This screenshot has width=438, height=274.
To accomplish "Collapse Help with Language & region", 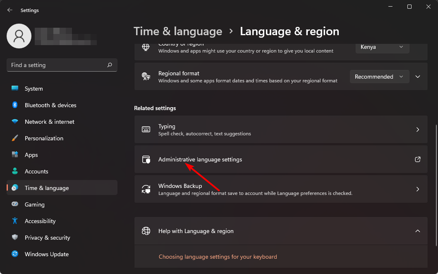I will tap(418, 231).
